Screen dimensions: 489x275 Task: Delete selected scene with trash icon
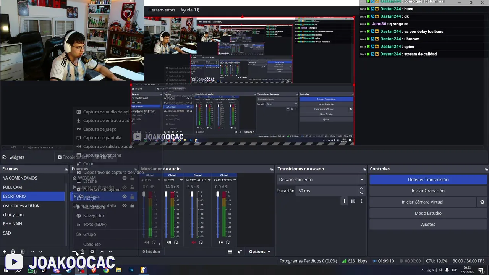(13, 252)
